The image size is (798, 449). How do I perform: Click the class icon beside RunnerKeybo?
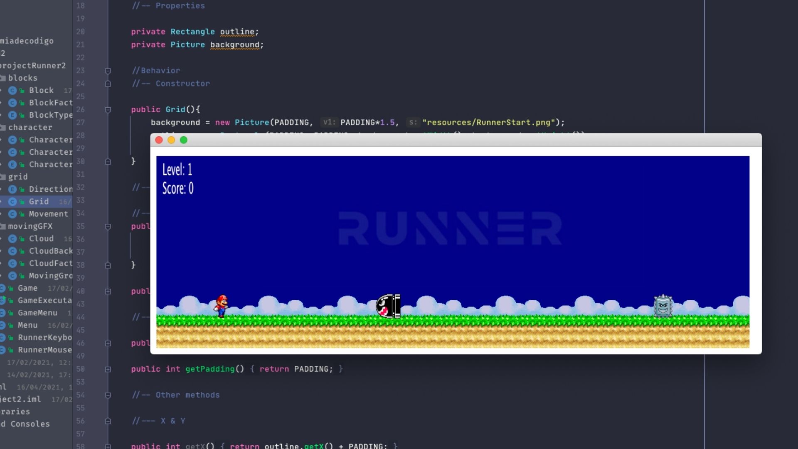pyautogui.click(x=2, y=338)
